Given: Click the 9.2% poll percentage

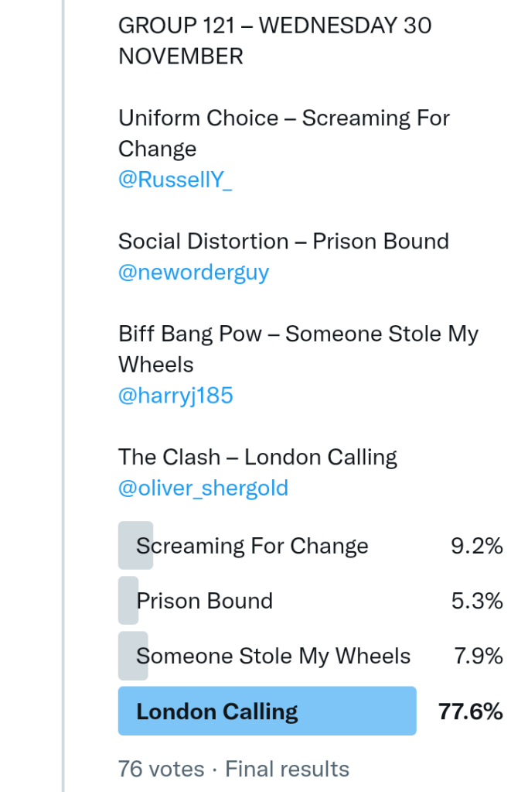Looking at the screenshot, I should [477, 546].
